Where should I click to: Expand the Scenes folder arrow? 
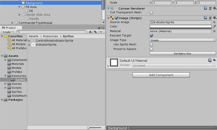tap(5, 84)
